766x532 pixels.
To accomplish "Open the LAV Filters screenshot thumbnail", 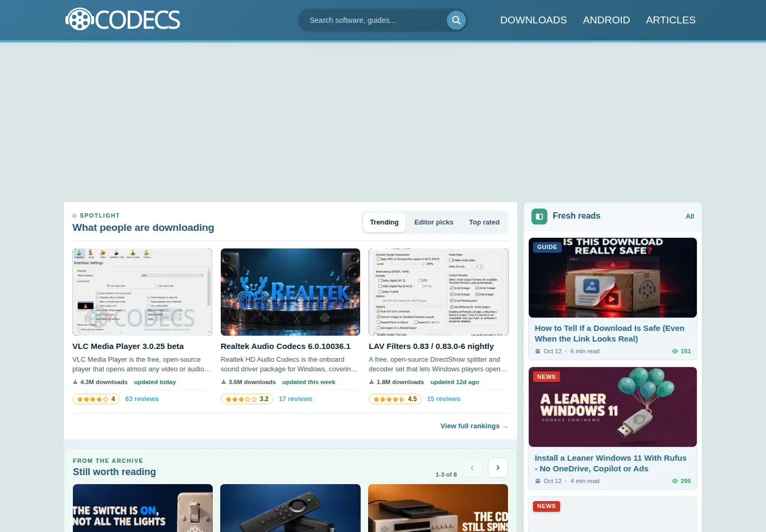I will pos(438,292).
